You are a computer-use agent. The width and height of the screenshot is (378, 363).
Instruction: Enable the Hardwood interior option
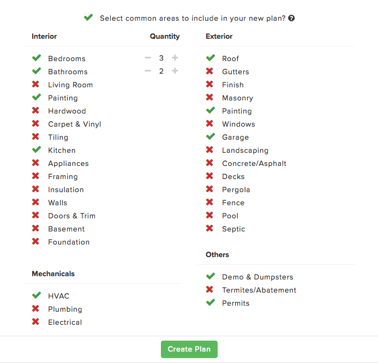(x=35, y=110)
